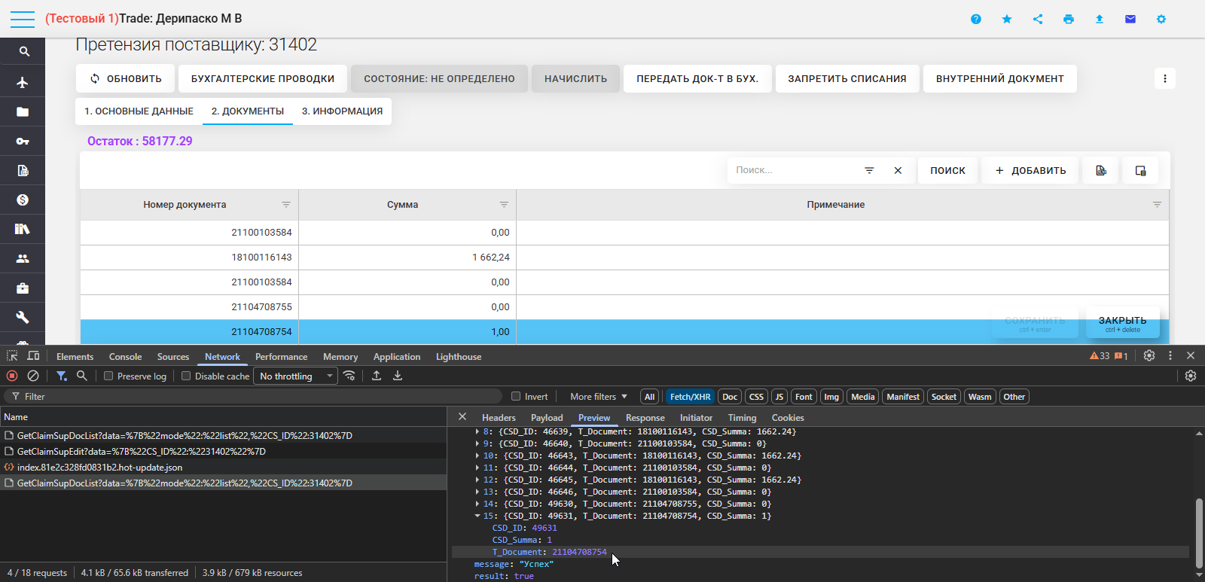Click the dollar coin sidebar icon
1205x582 pixels.
point(23,200)
